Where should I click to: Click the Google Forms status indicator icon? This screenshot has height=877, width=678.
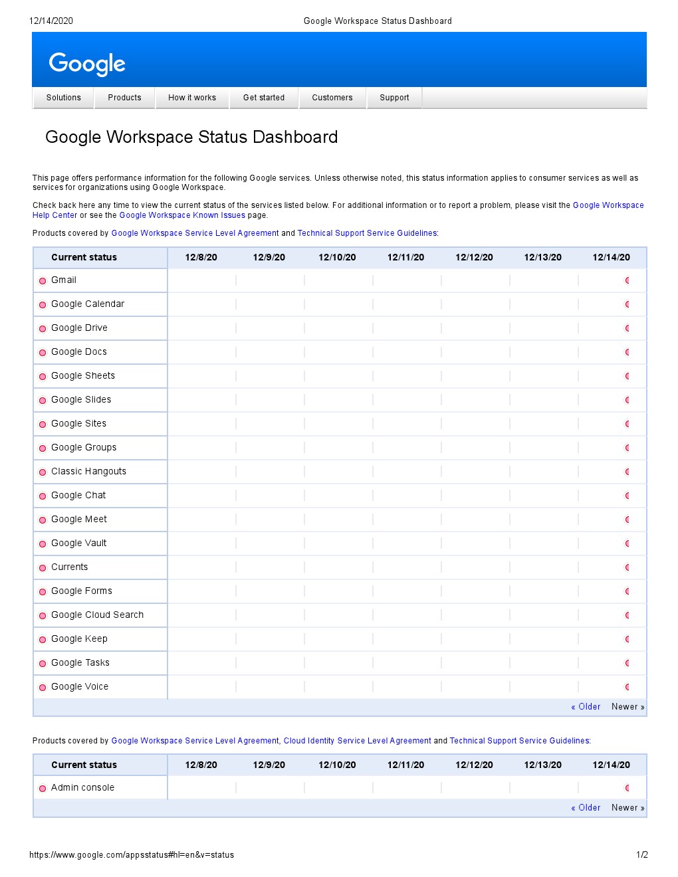(x=43, y=592)
